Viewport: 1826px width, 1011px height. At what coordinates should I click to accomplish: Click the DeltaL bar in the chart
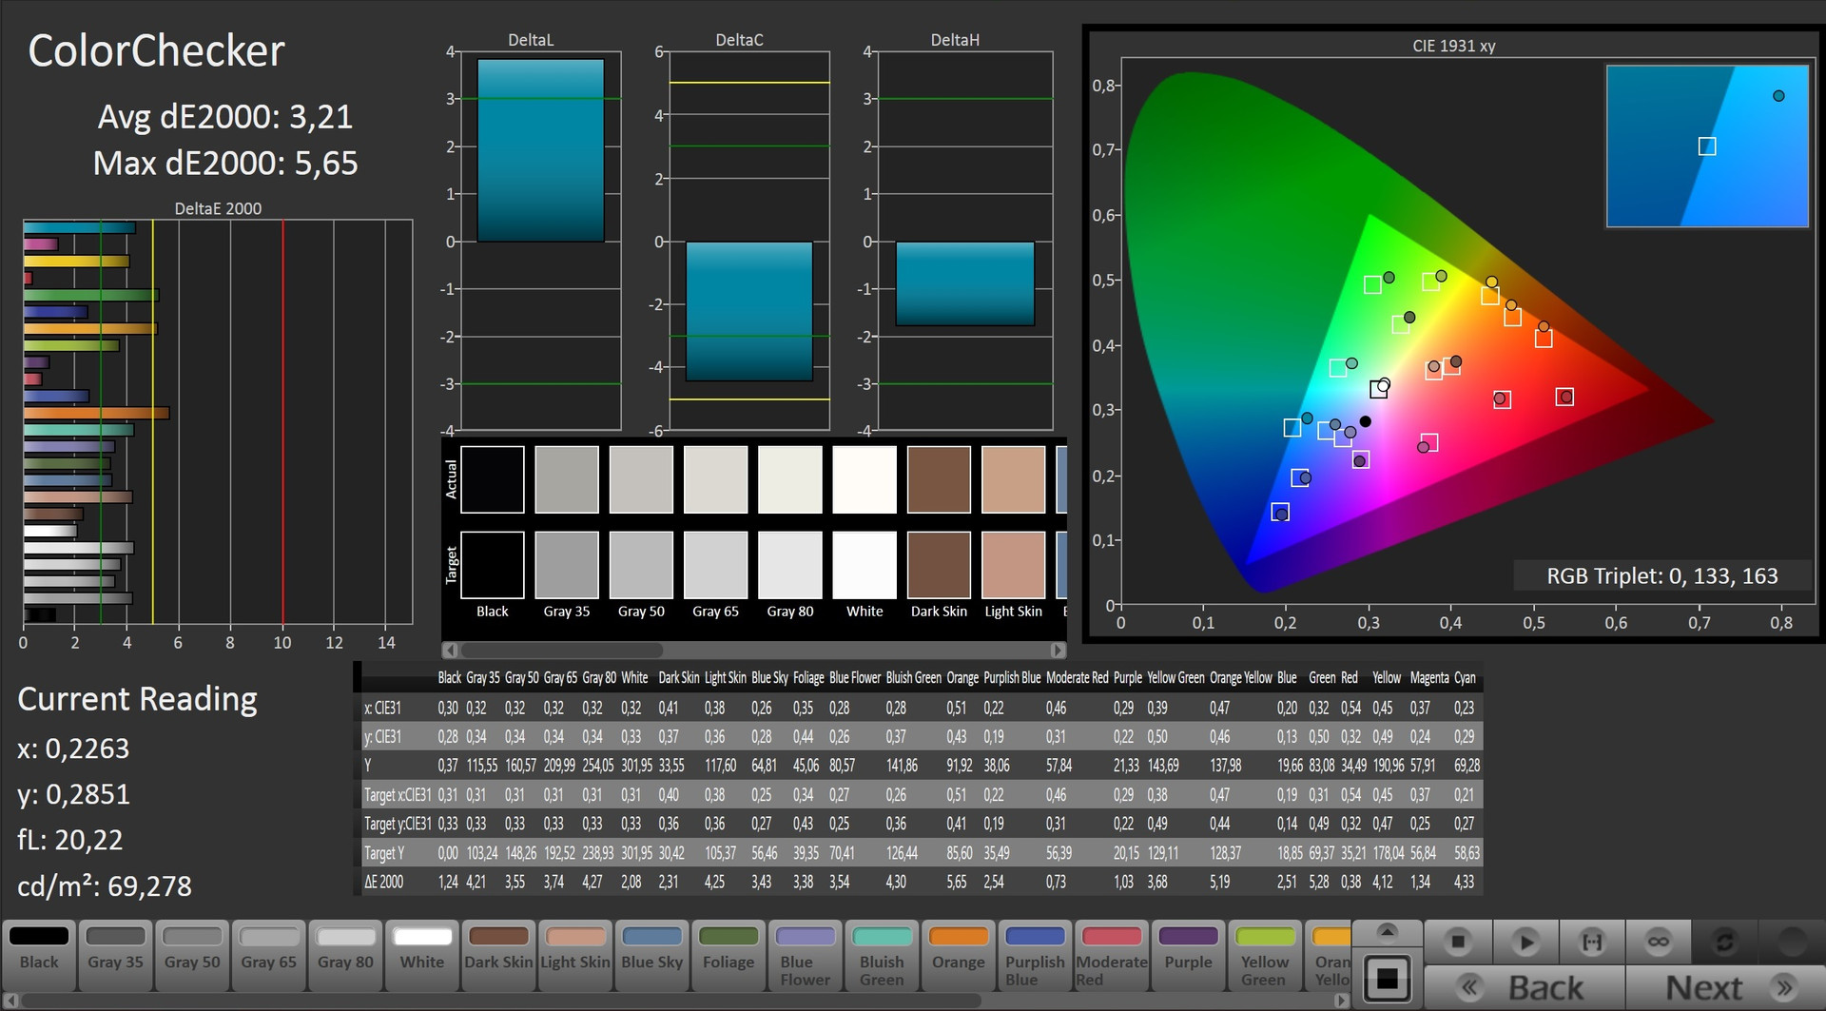tap(540, 150)
